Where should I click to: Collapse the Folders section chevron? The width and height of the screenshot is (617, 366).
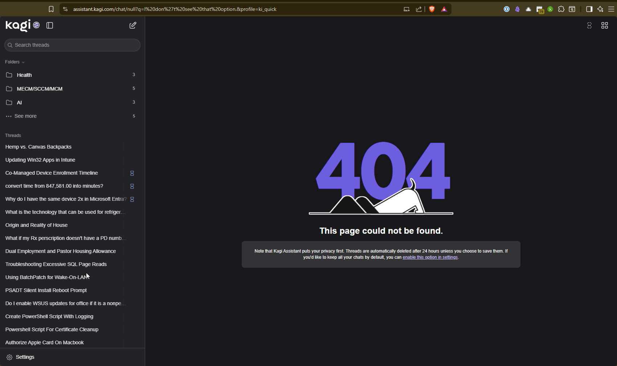click(x=23, y=62)
